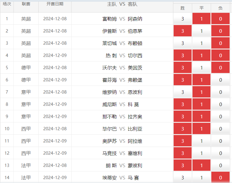Choose loss (0) for 威尼斯 VS 科莫

[220, 104]
